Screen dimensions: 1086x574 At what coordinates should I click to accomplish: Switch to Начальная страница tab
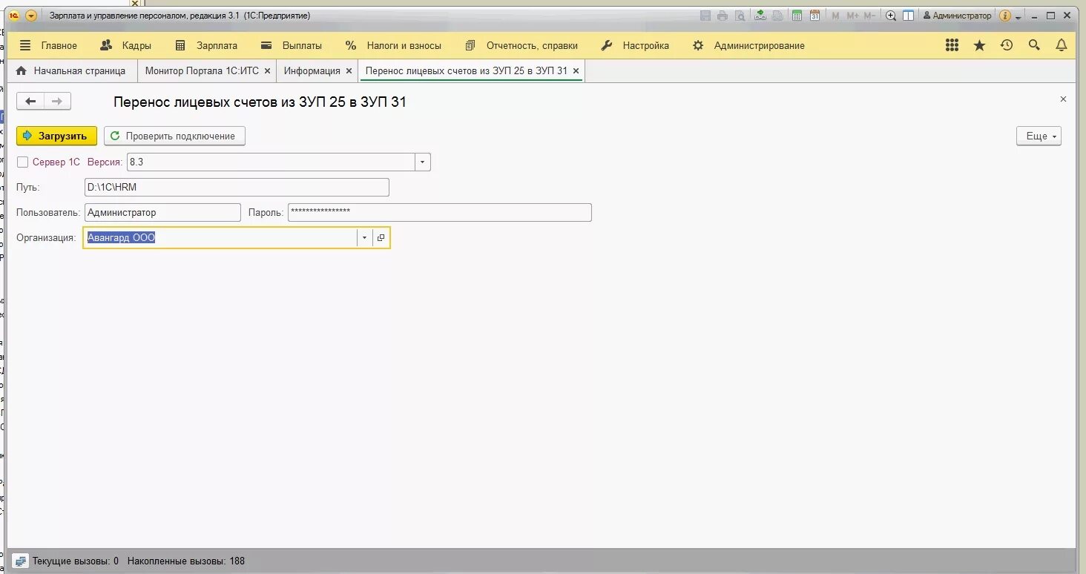[x=71, y=71]
